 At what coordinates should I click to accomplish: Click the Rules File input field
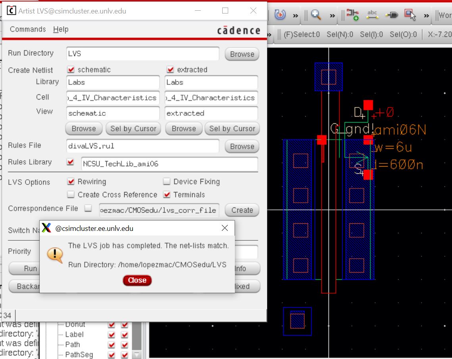142,146
